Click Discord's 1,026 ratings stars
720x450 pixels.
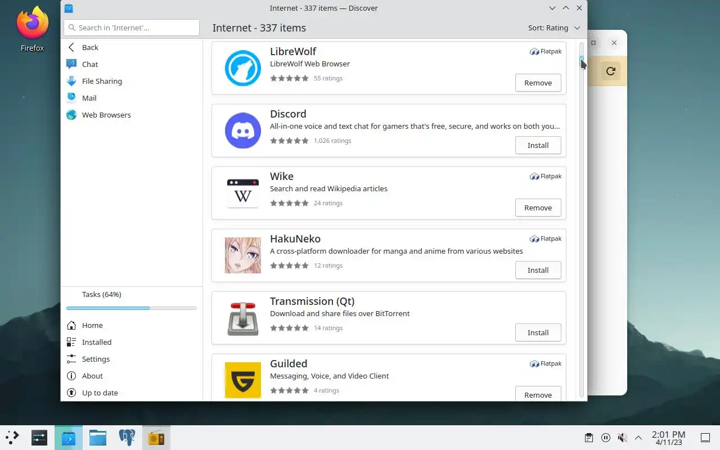coord(289,141)
